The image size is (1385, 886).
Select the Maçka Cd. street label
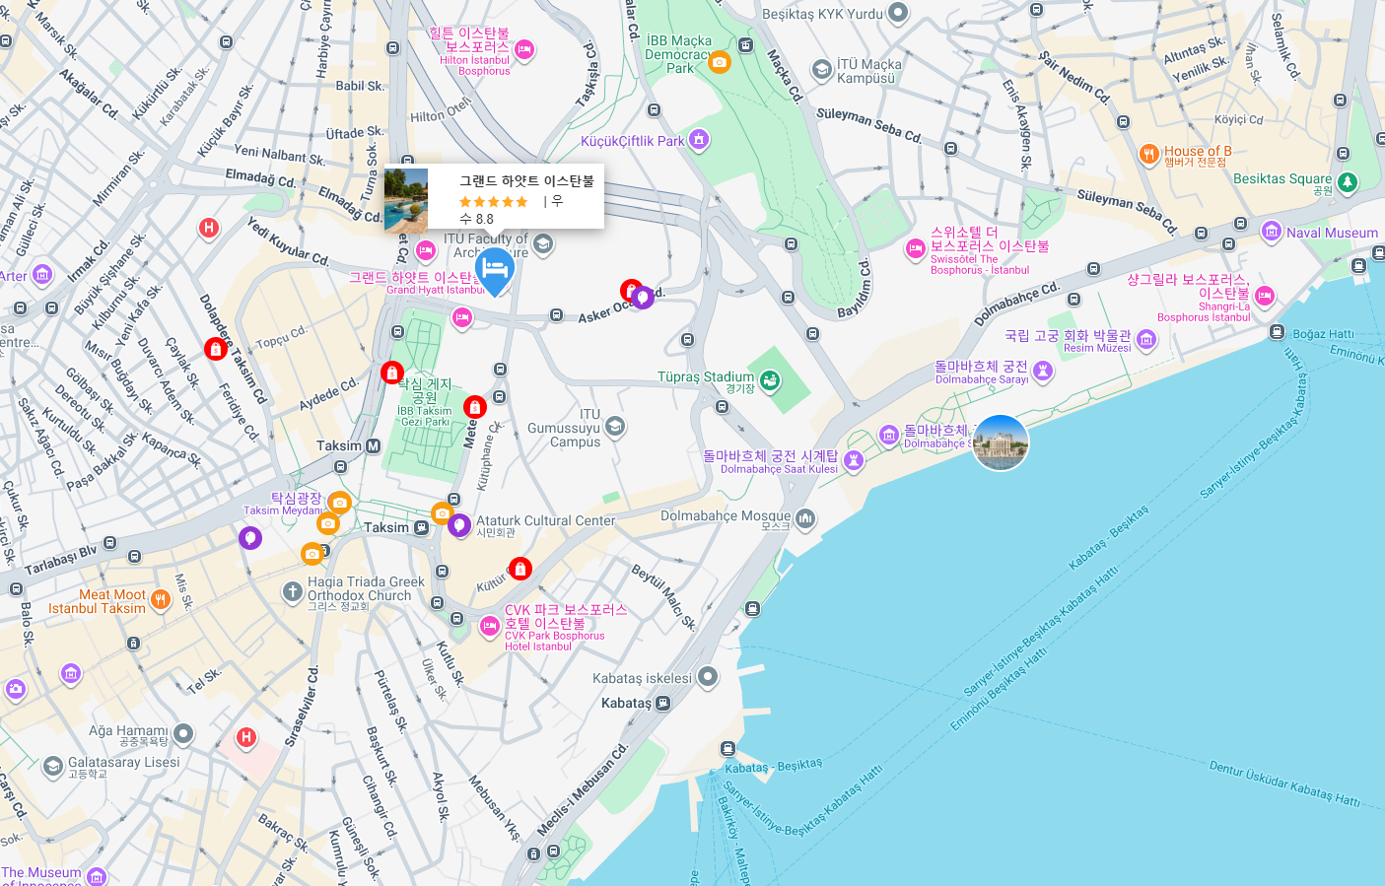click(785, 77)
